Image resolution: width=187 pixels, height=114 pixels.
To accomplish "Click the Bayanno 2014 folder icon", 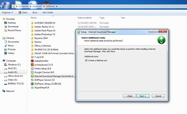I will coord(32,38).
